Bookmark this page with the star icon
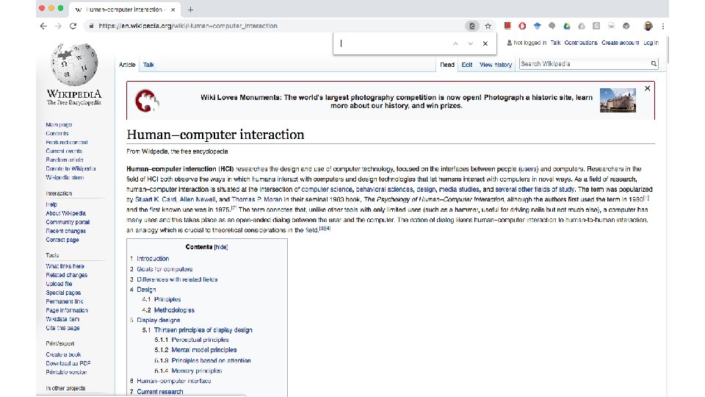This screenshot has width=705, height=397. click(x=488, y=26)
